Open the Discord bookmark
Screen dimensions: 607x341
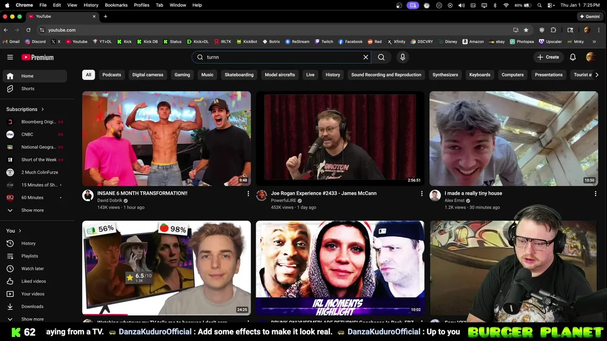tap(36, 42)
